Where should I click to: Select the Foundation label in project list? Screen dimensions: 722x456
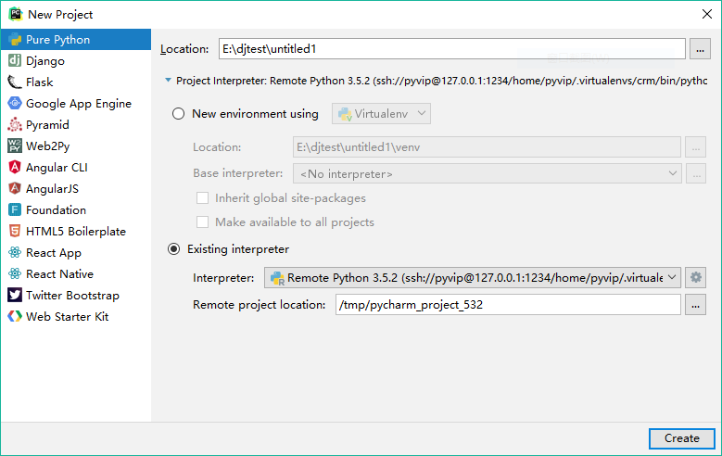(57, 210)
